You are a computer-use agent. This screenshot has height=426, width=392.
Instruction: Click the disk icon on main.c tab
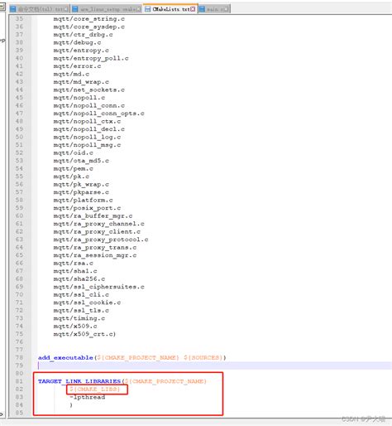(x=202, y=9)
